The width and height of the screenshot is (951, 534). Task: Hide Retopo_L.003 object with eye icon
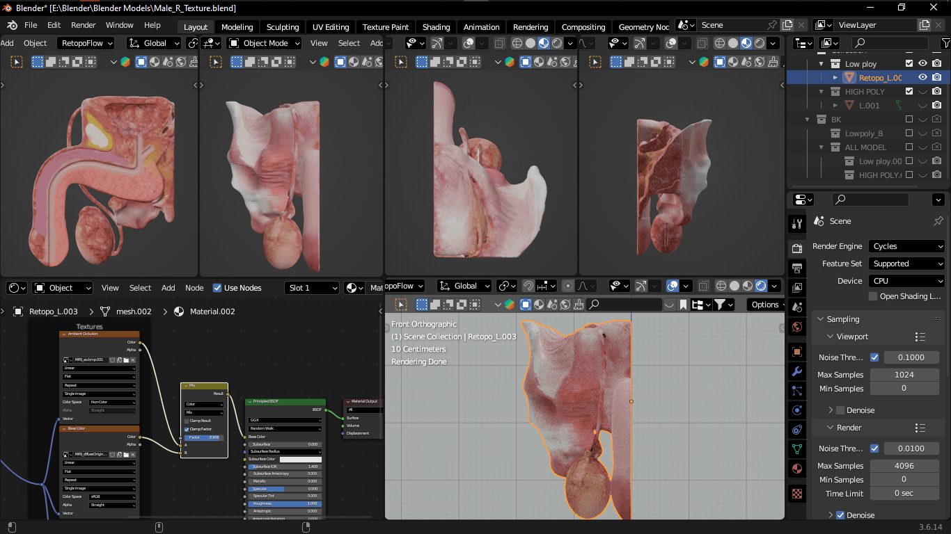click(922, 77)
